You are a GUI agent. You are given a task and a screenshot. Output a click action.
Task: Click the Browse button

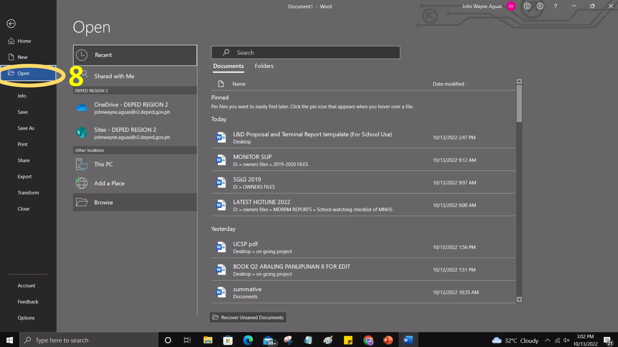click(x=135, y=202)
